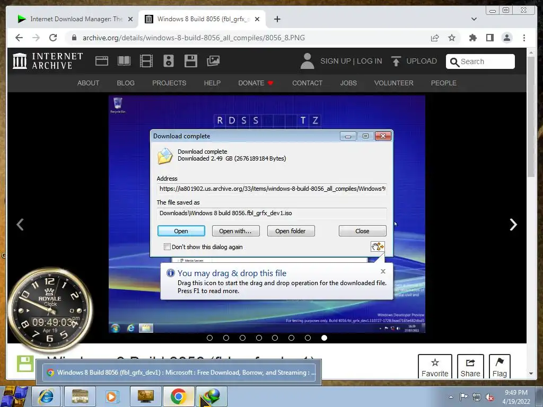Select the first carousel dot
543x407 pixels.
tap(209, 338)
